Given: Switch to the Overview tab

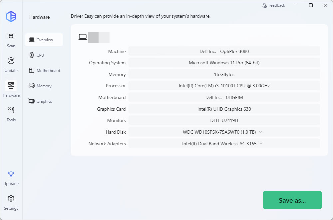Looking at the screenshot, I should [44, 40].
